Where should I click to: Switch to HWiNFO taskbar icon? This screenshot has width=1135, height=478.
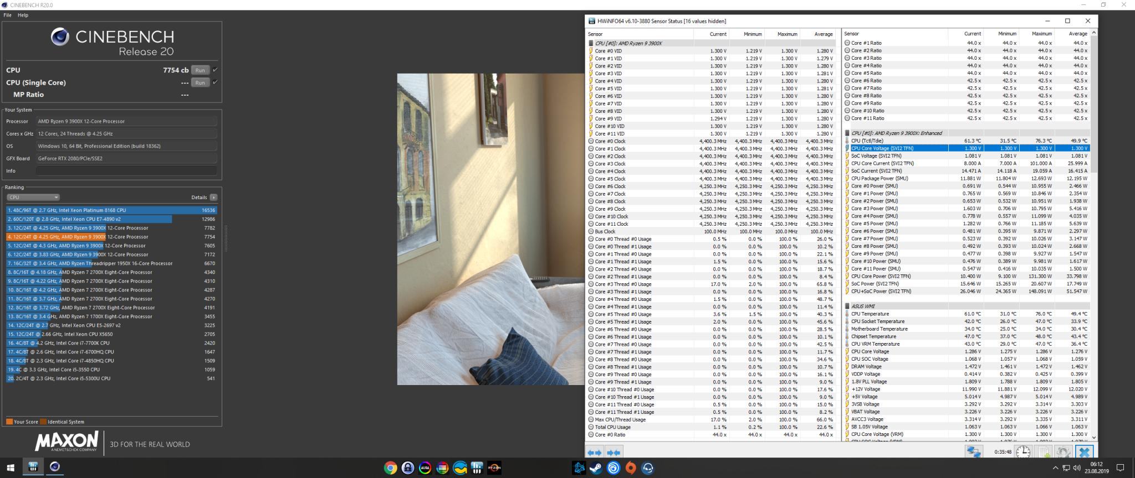coord(33,467)
